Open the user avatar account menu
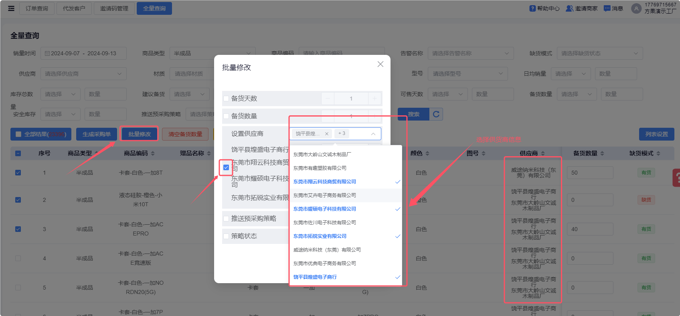This screenshot has height=316, width=680. 636,8
